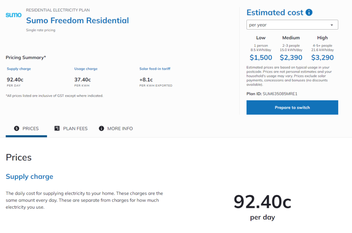352x233 pixels.
Task: Click the Solar feed-in tariff label
Action: pos(155,69)
